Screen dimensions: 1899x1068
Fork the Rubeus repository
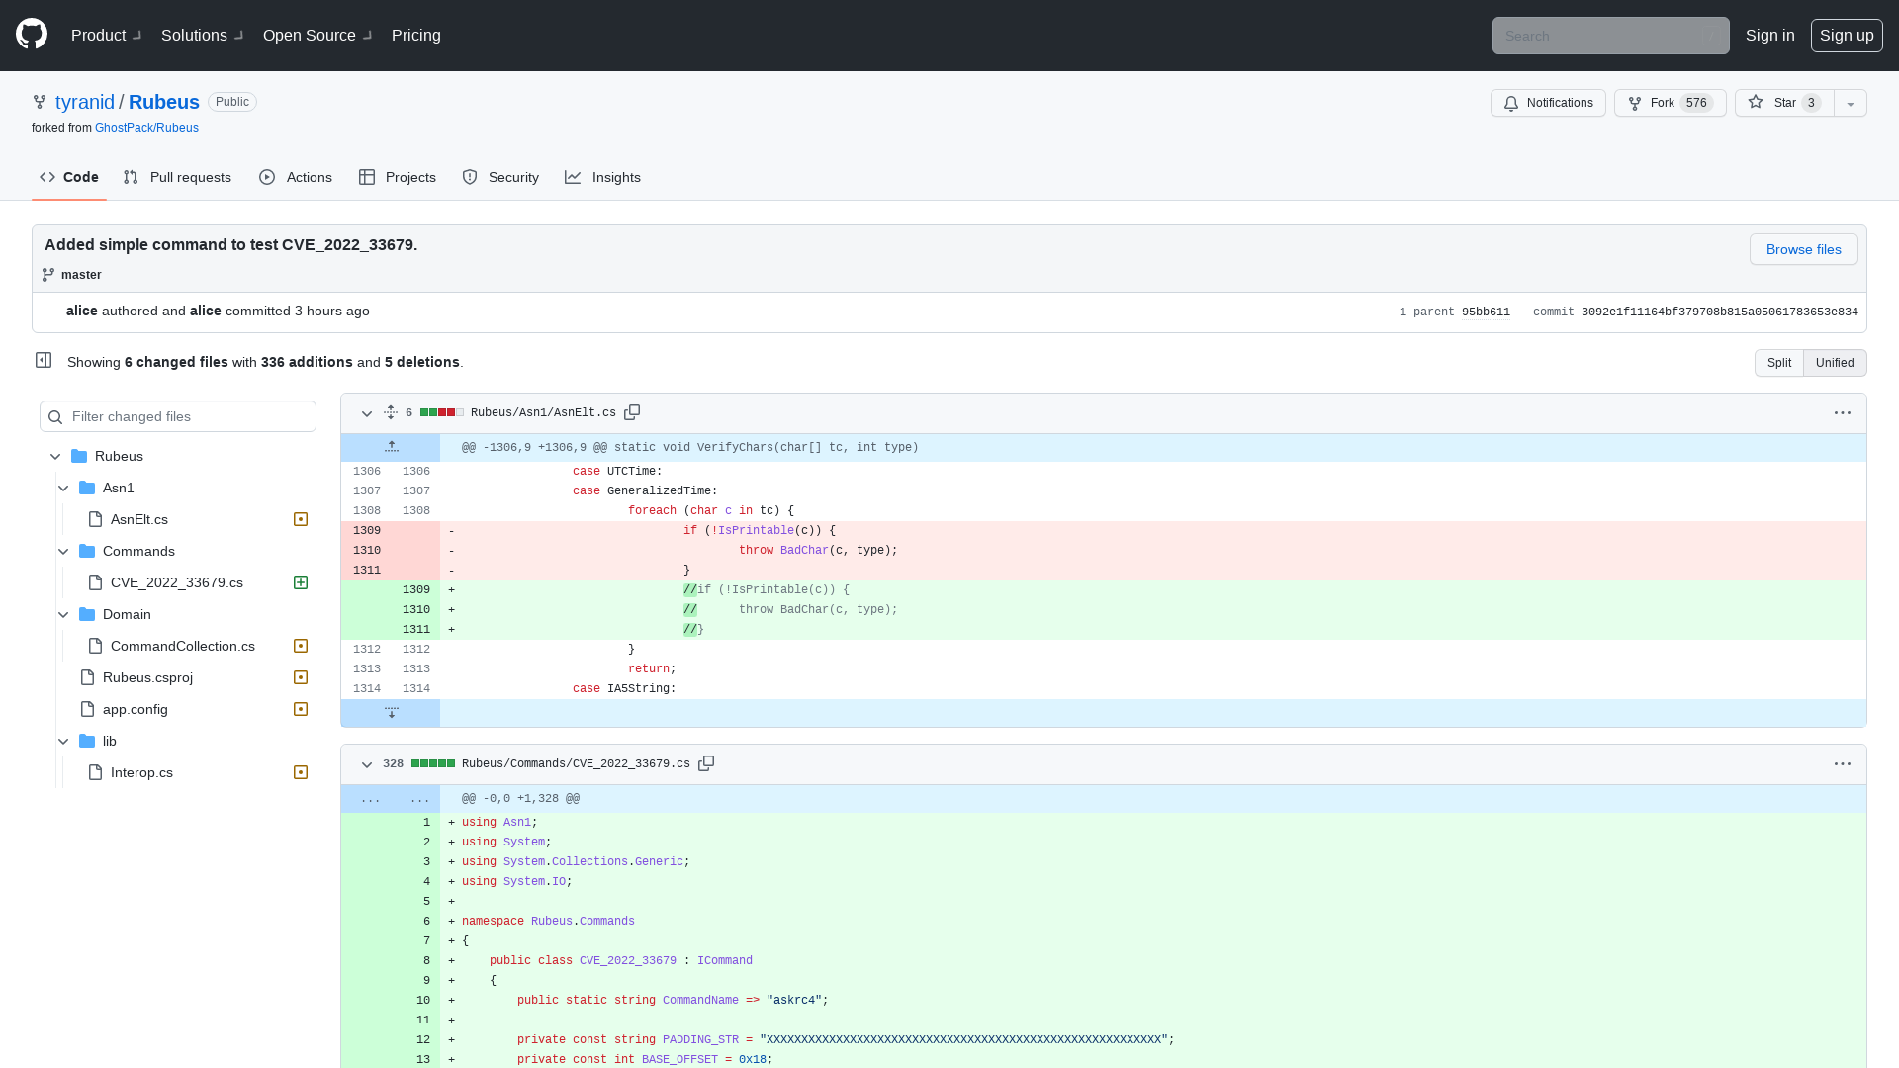point(1669,103)
